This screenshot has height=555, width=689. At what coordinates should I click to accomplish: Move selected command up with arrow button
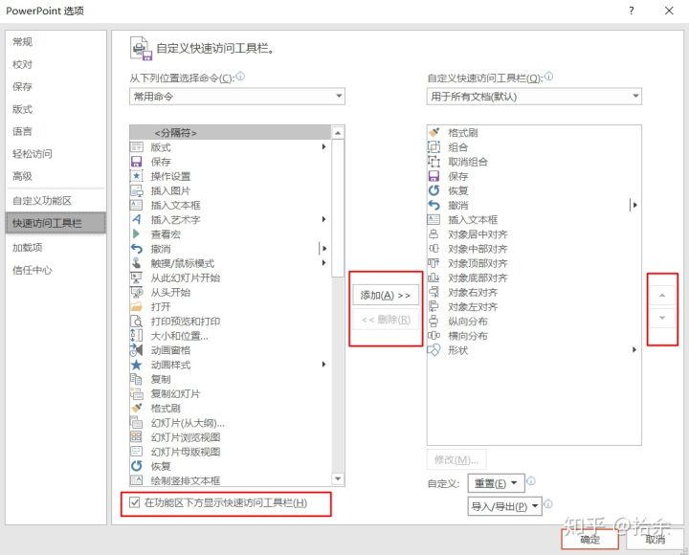662,296
